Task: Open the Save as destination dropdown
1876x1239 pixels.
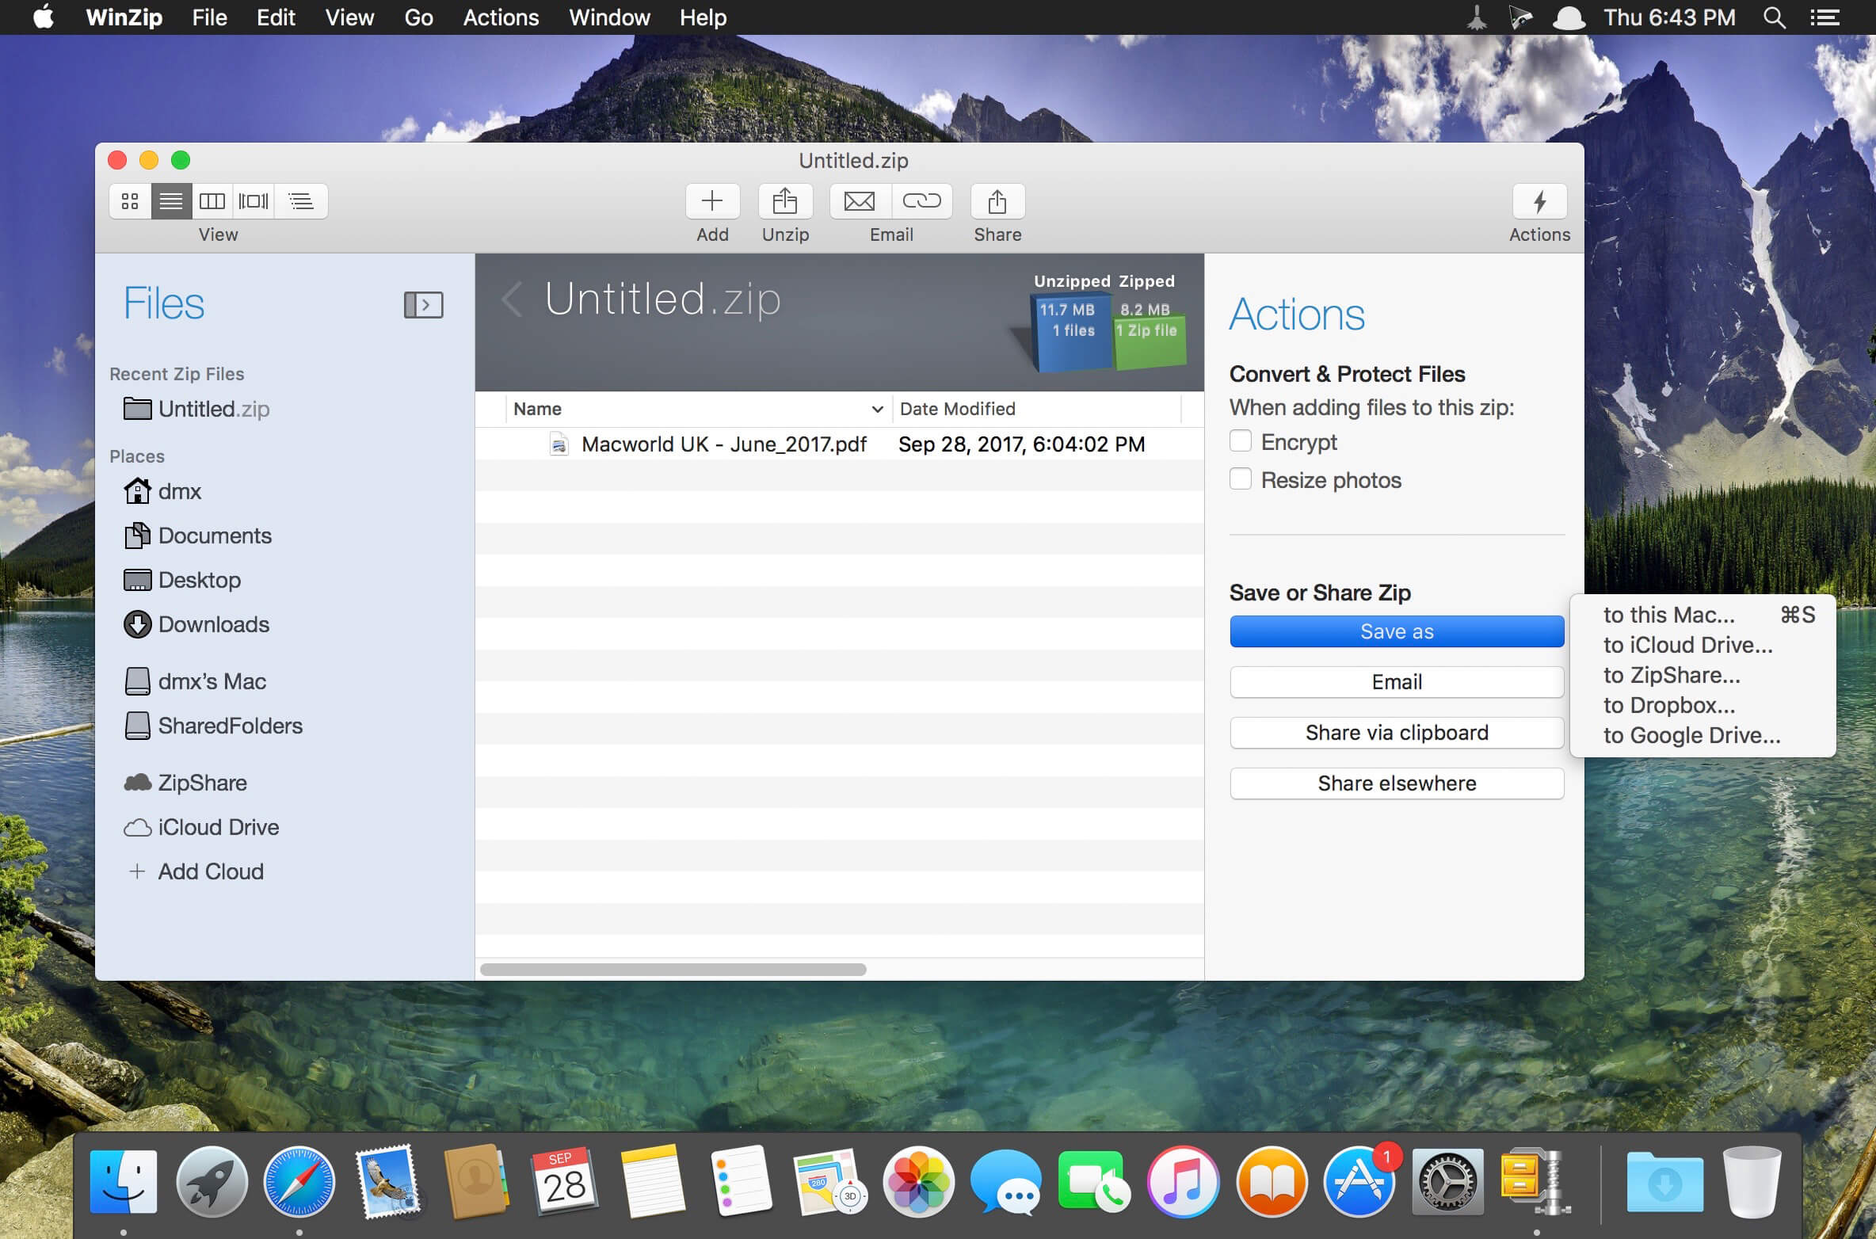Action: [1396, 631]
